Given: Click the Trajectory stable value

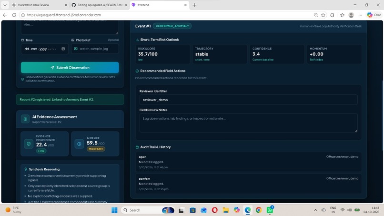Looking at the screenshot, I should 202,54.
